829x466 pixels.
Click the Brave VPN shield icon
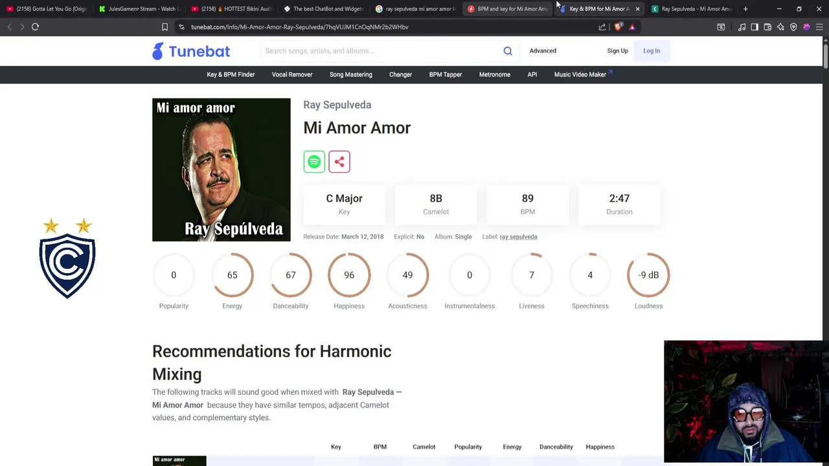click(793, 27)
